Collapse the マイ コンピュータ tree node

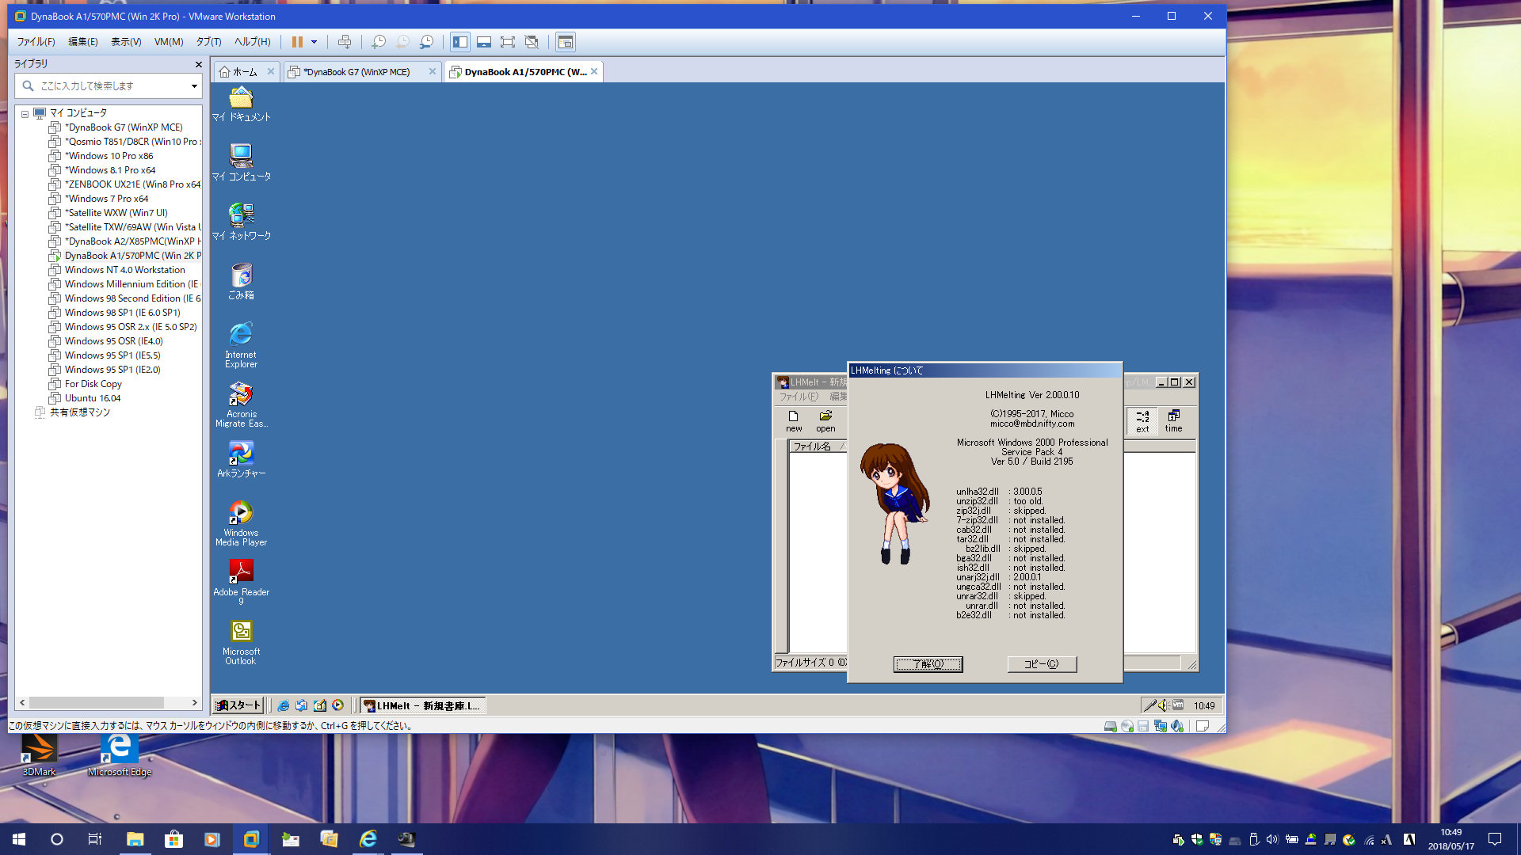point(25,114)
